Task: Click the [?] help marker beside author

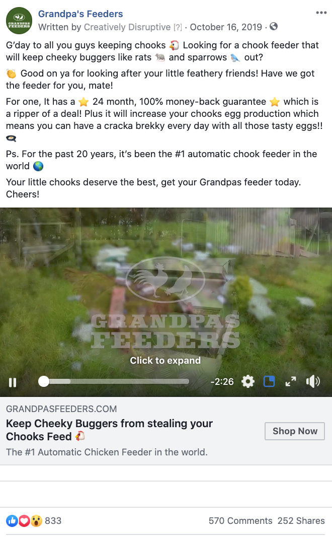Action: pos(178,27)
